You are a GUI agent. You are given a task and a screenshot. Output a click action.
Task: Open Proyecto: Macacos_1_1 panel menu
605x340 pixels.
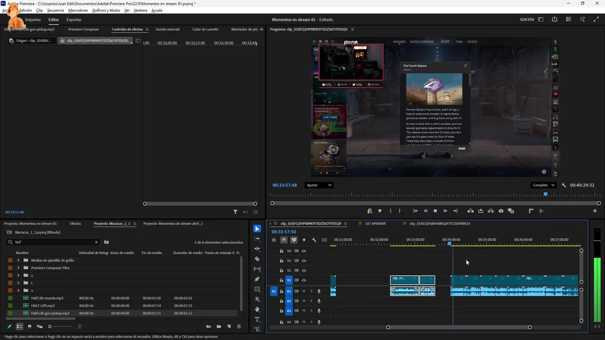pyautogui.click(x=135, y=223)
